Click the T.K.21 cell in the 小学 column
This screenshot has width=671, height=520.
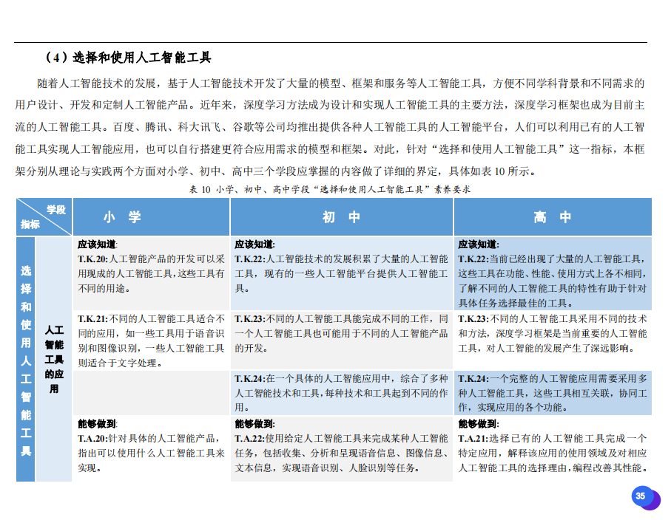(x=151, y=341)
